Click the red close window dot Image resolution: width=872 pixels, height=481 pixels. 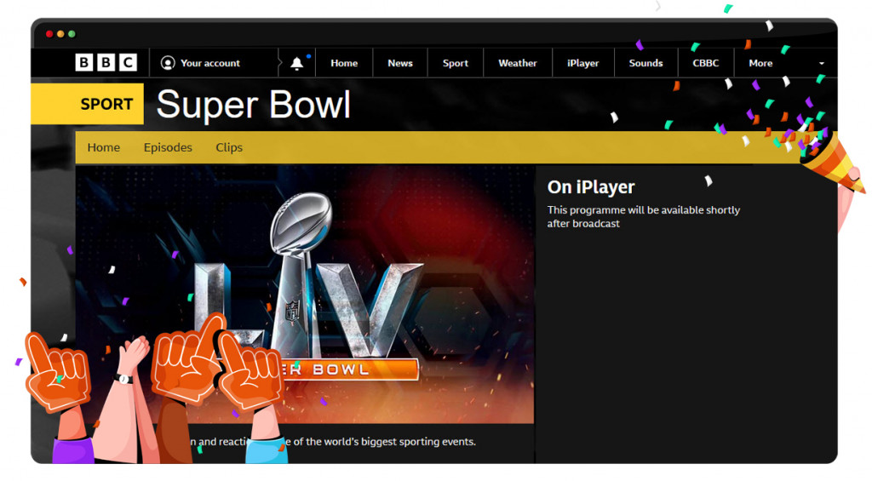[x=49, y=34]
